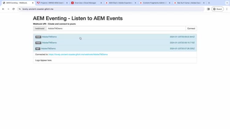Reload the page with the refresh icon
Viewport: 230px width, 129px height.
point(13,9)
